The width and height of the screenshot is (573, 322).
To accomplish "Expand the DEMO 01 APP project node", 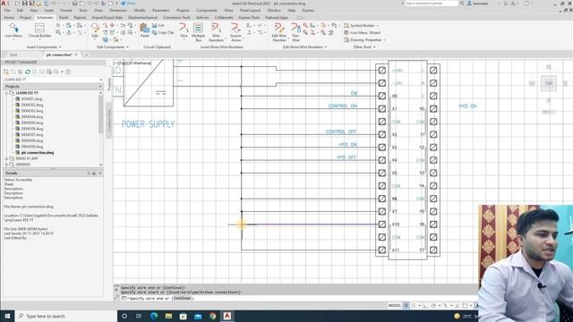I will [x=6, y=159].
